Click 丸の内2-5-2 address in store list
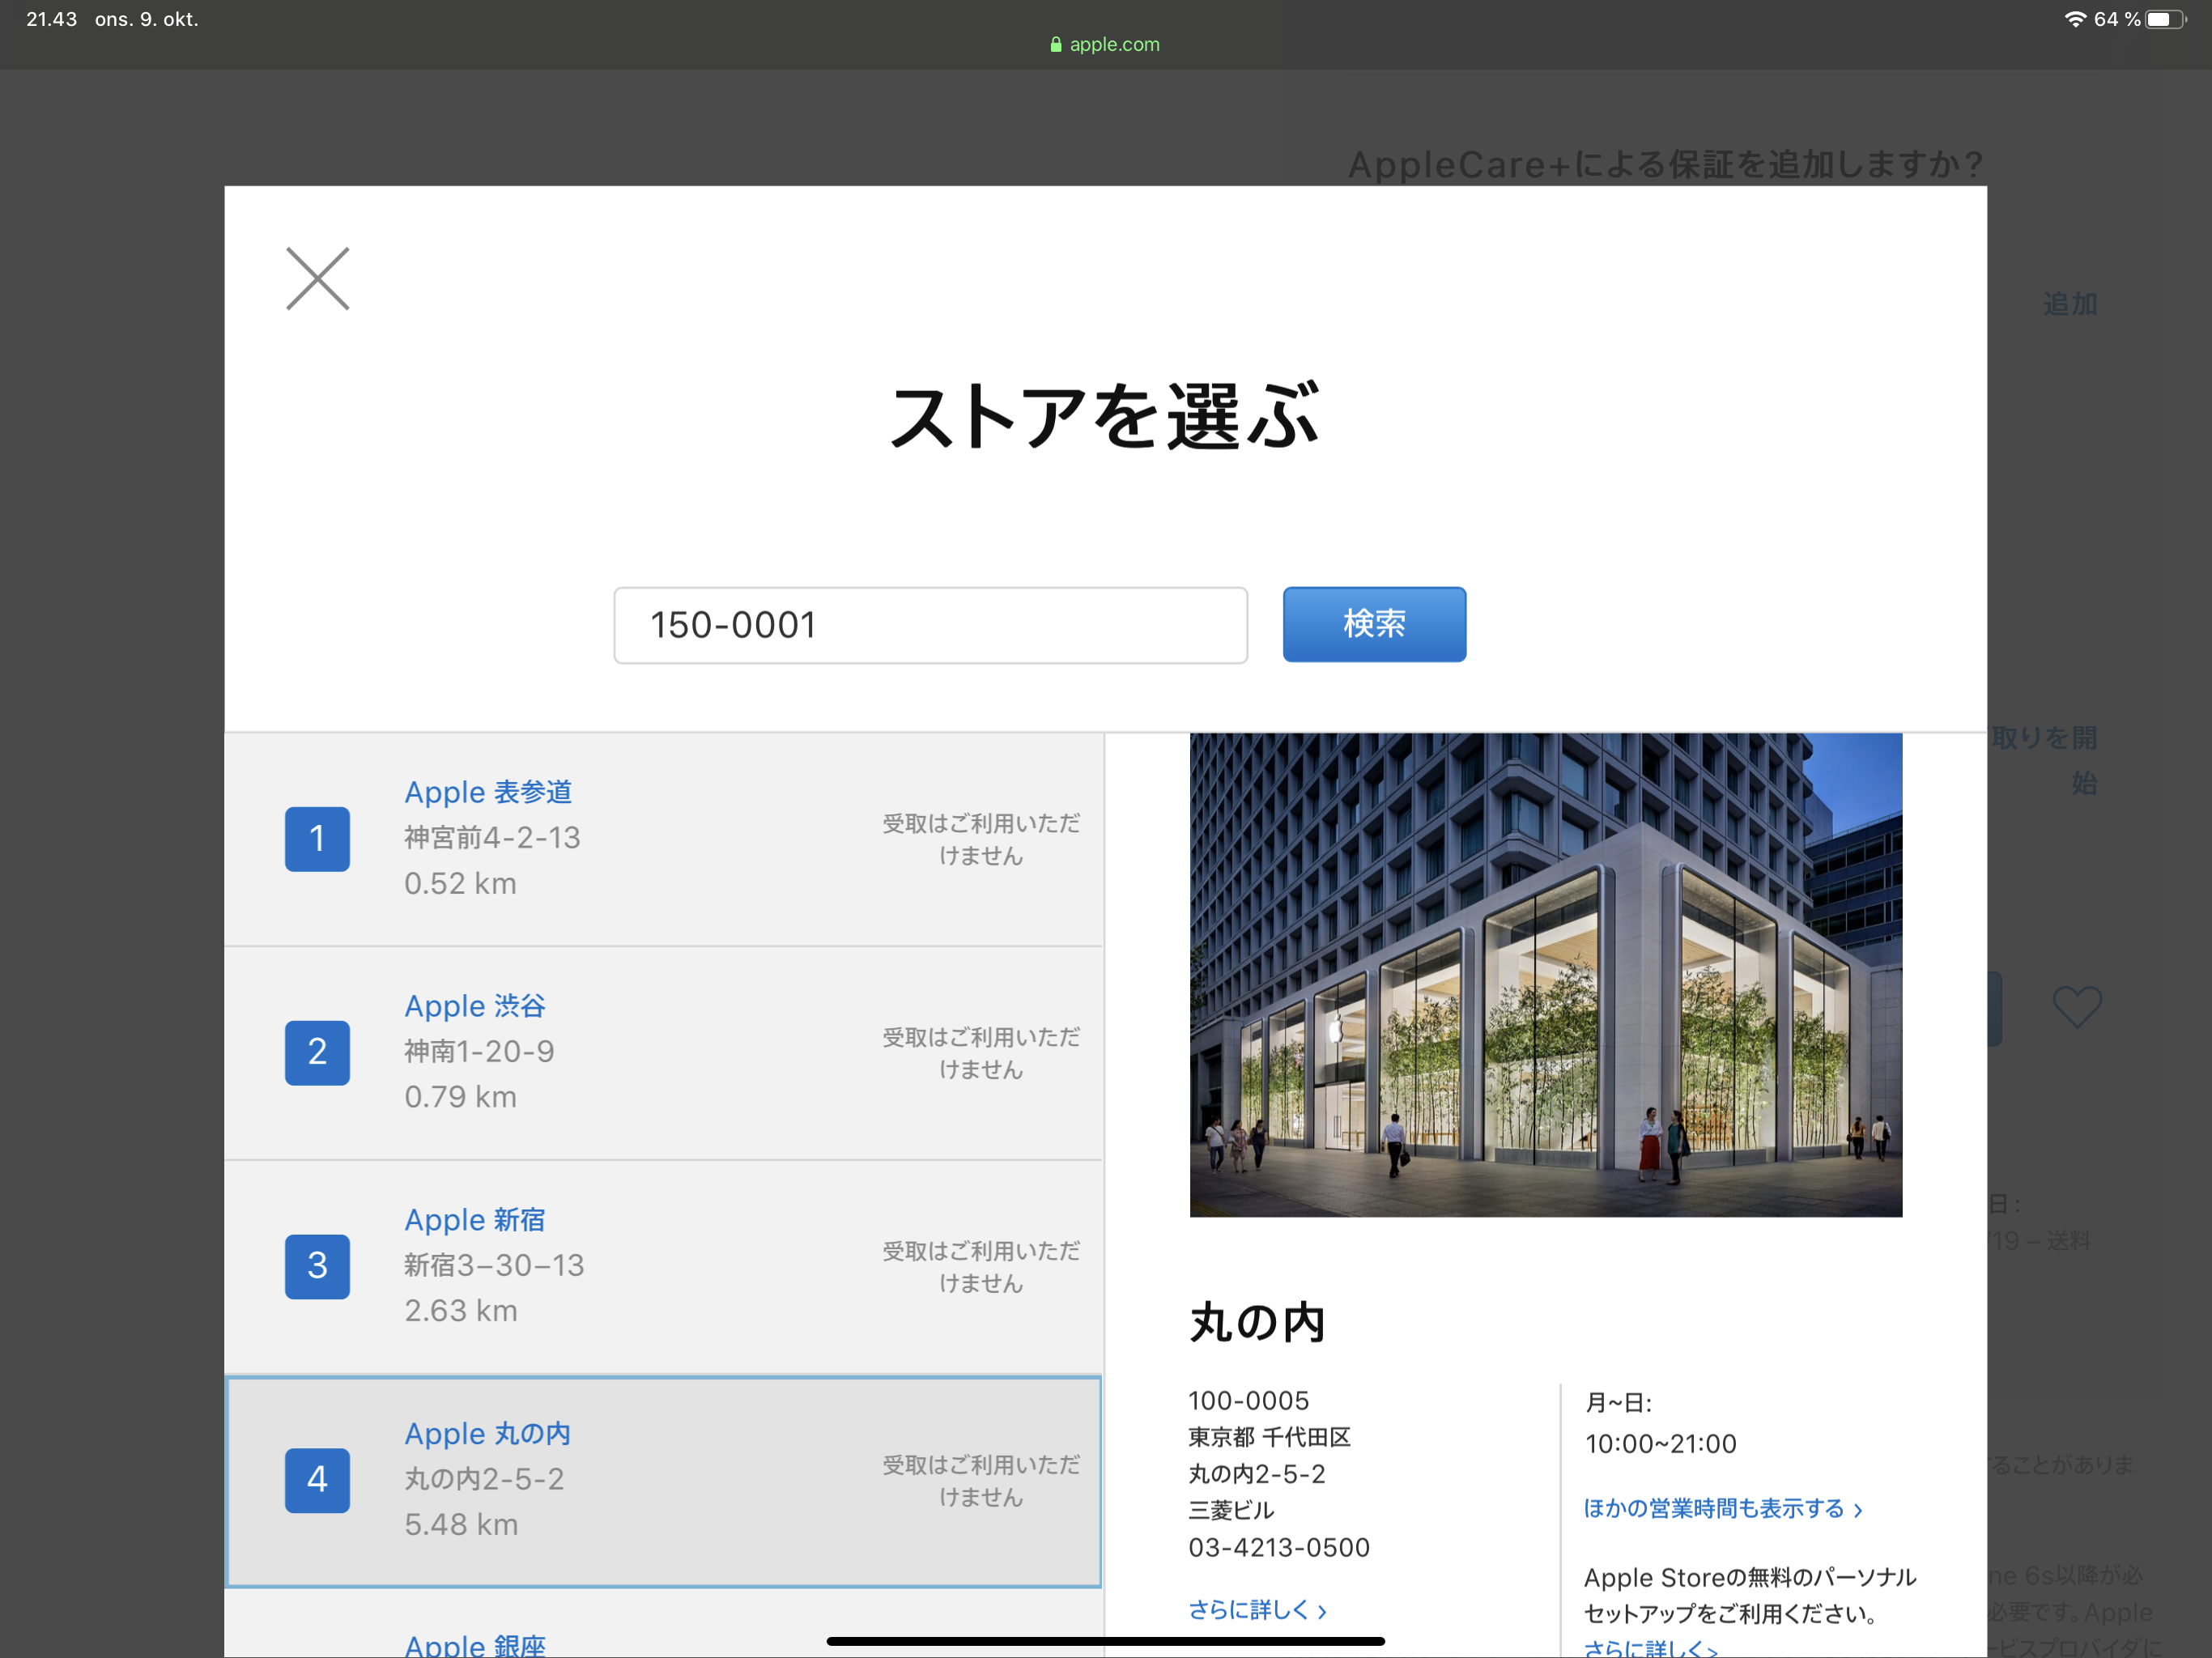The image size is (2212, 1658). pyautogui.click(x=484, y=1480)
